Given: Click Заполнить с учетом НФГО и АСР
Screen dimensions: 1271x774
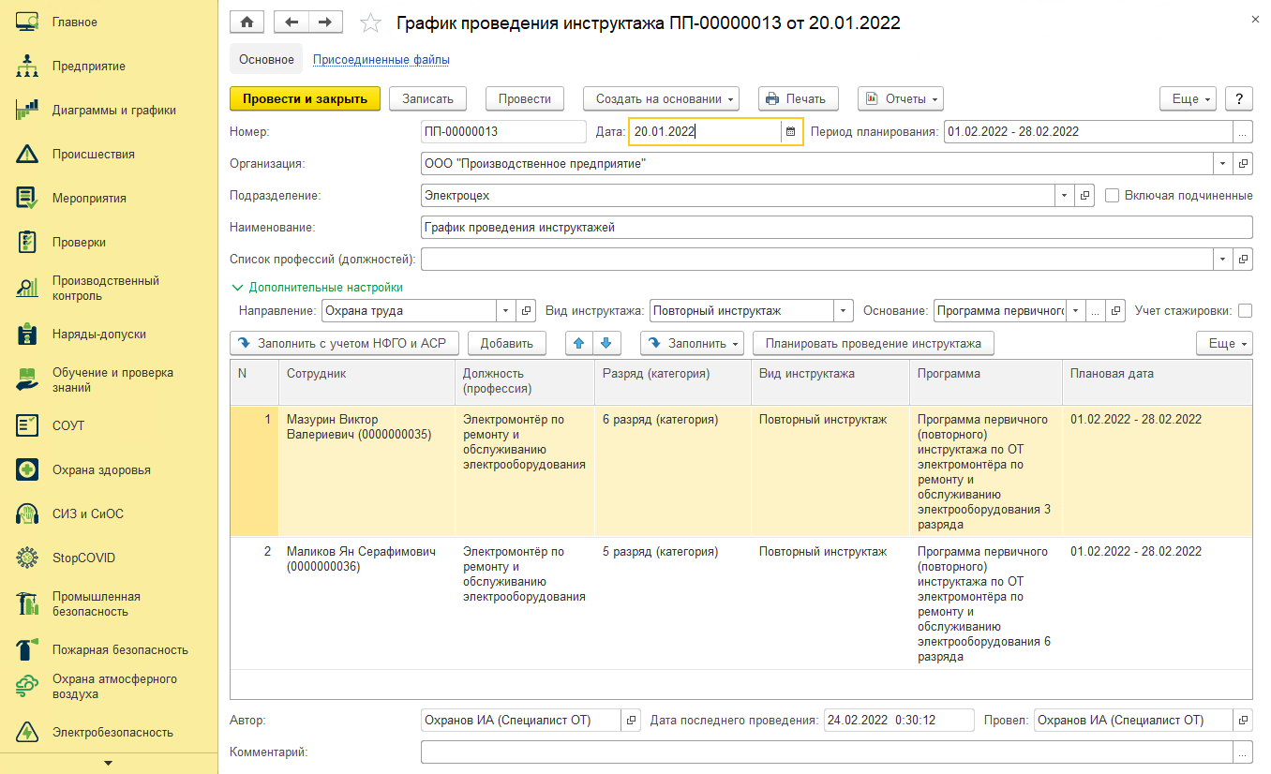Looking at the screenshot, I should (x=344, y=344).
